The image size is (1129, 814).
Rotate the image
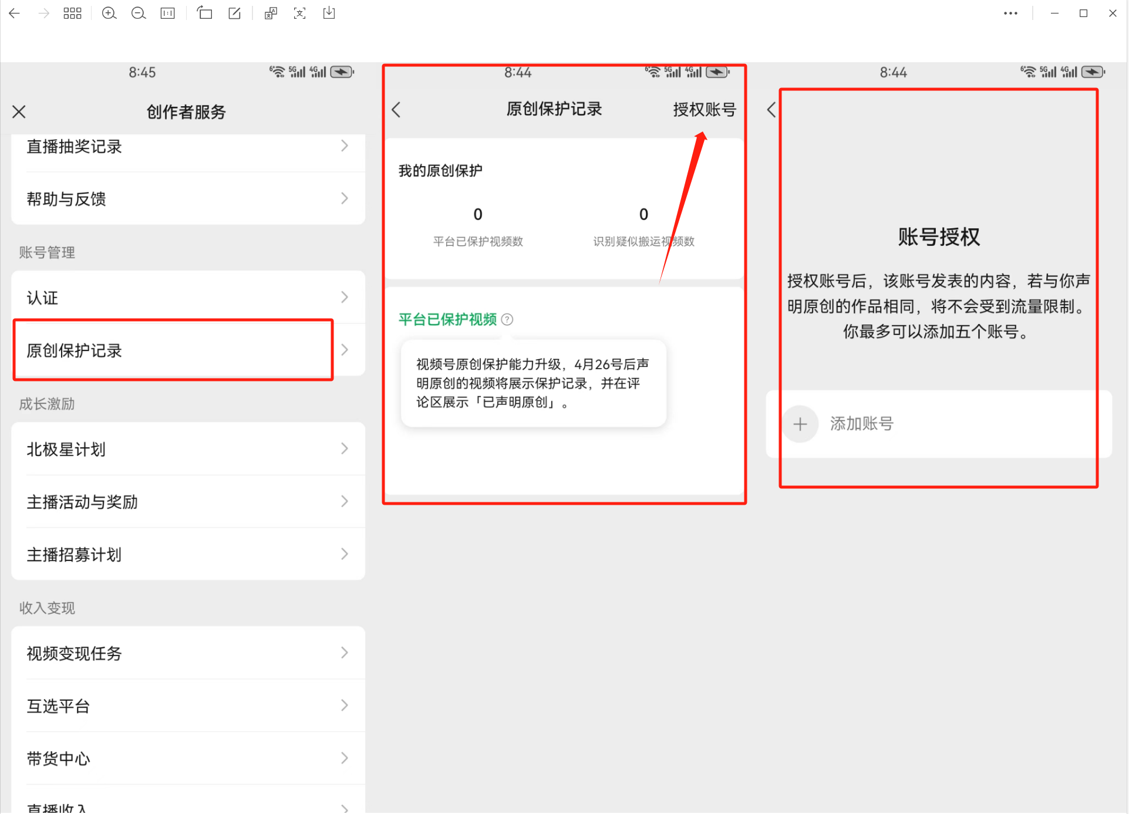click(x=204, y=13)
